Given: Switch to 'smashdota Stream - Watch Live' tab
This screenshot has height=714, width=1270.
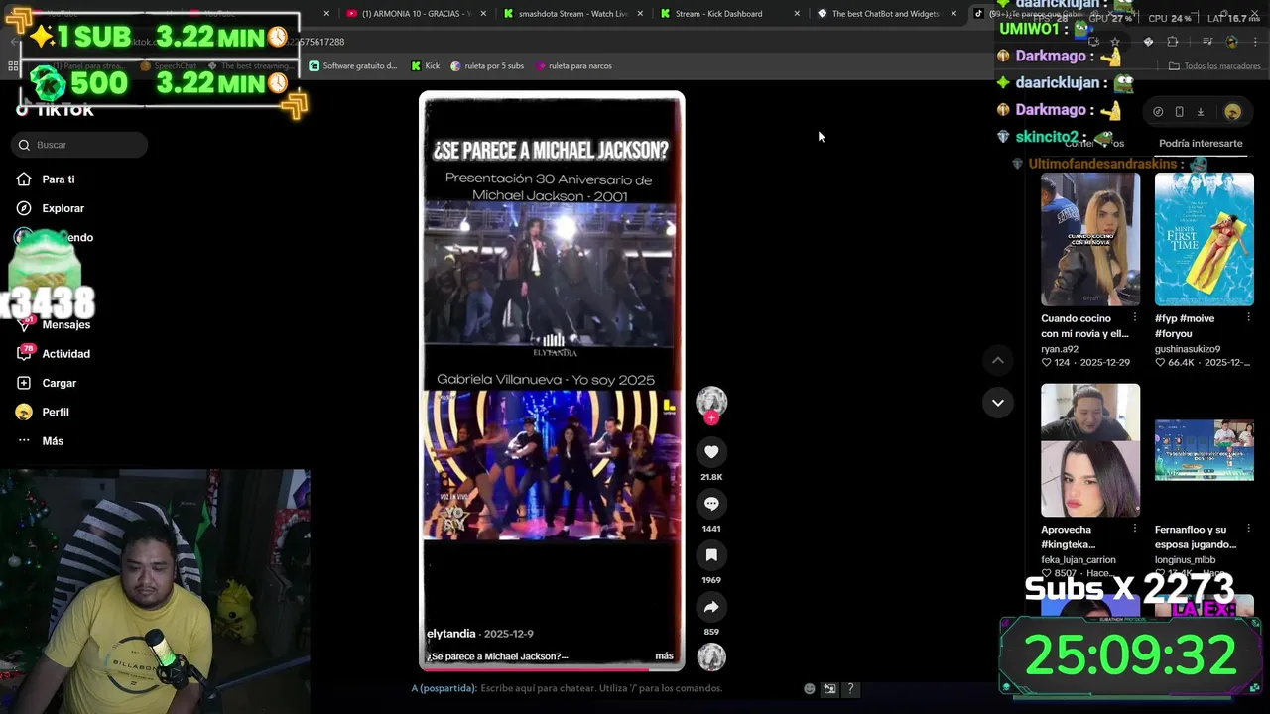Looking at the screenshot, I should click(571, 14).
